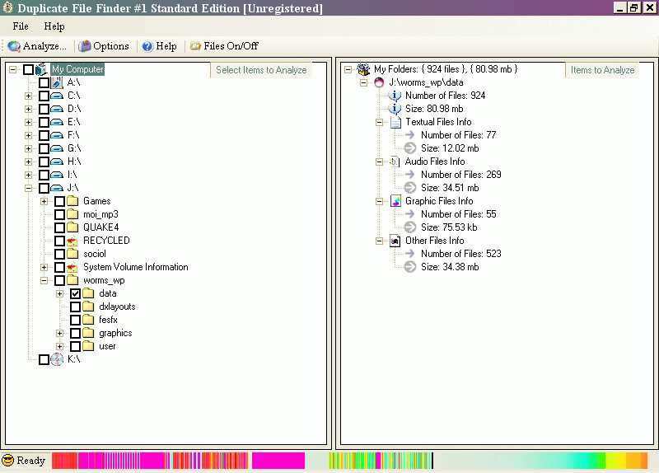Collapse the My Computer tree node
The height and width of the screenshot is (473, 659).
[x=13, y=69]
